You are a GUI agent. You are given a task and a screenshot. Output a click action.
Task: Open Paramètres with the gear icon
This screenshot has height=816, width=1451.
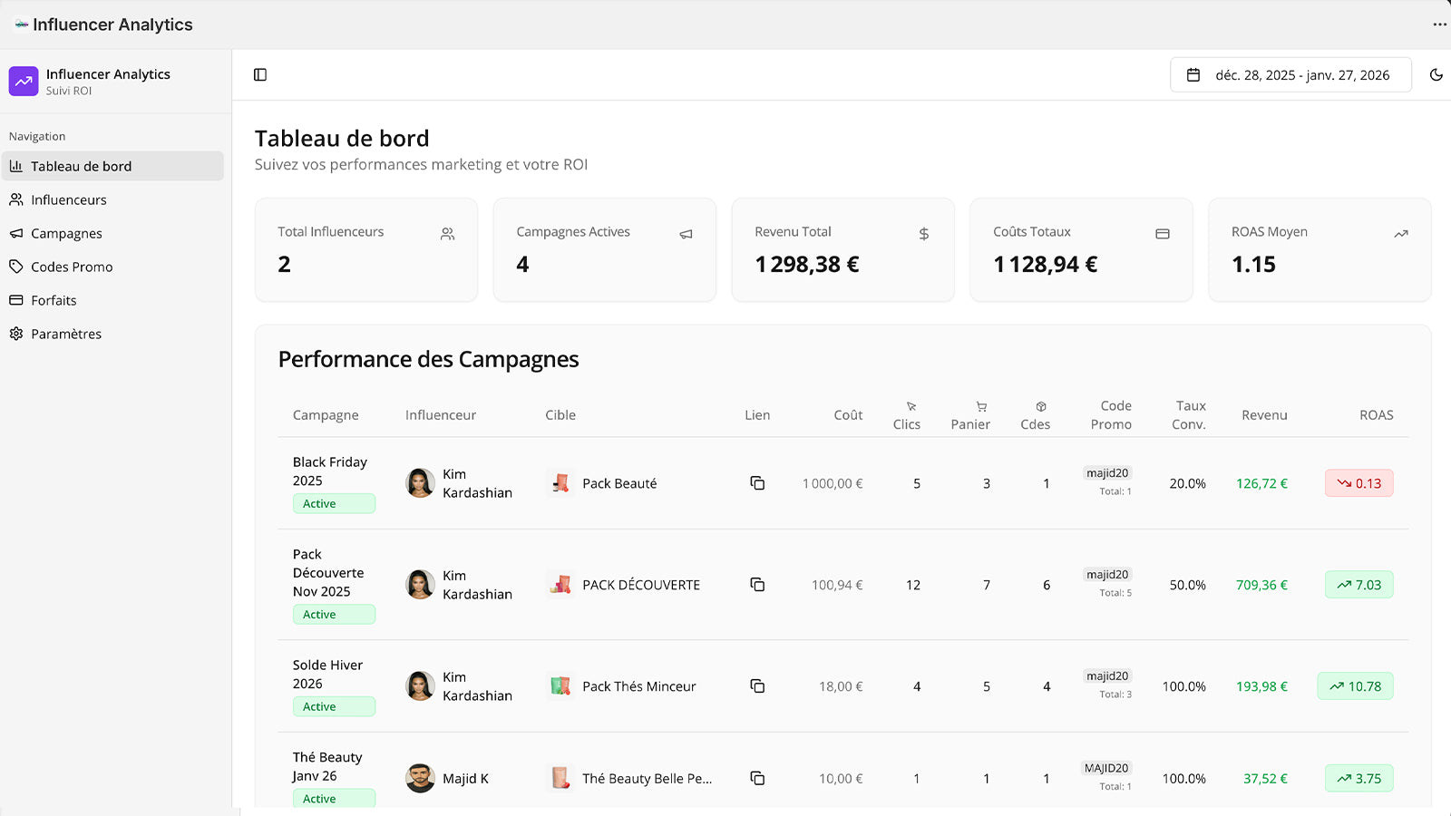point(15,334)
